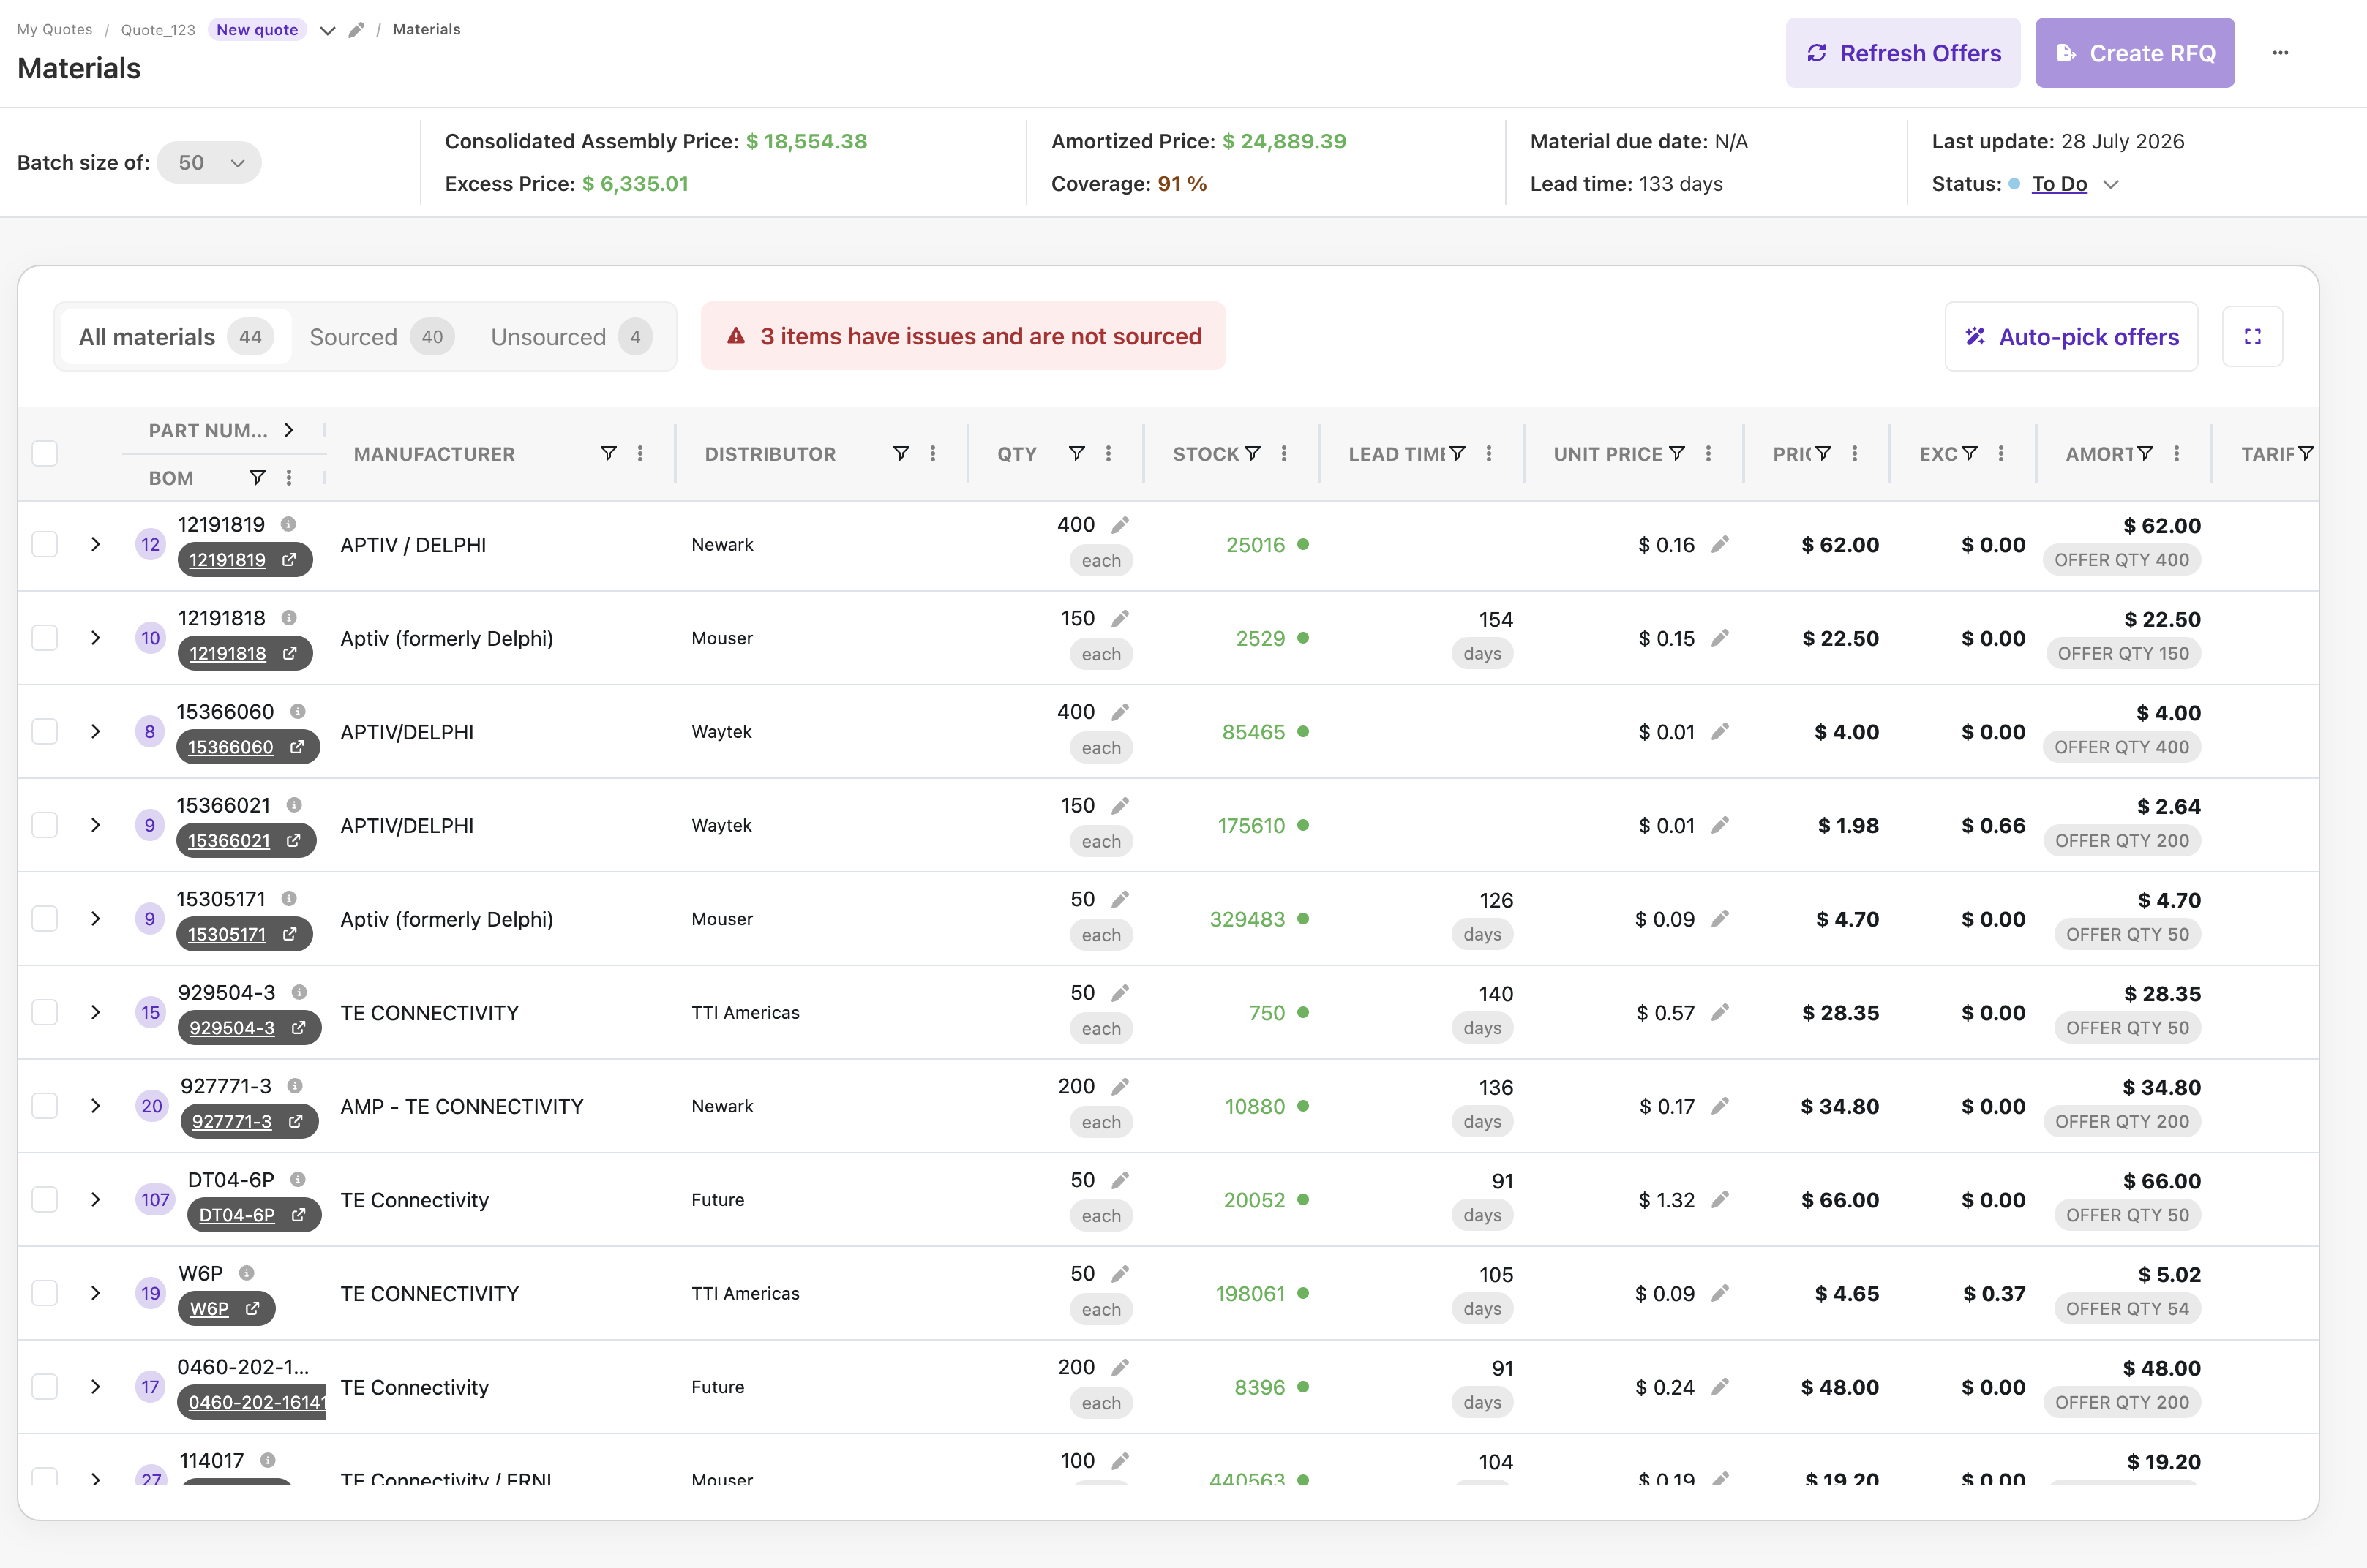The height and width of the screenshot is (1568, 2367).
Task: Select checkbox for part 929504-3
Action: (44, 1012)
